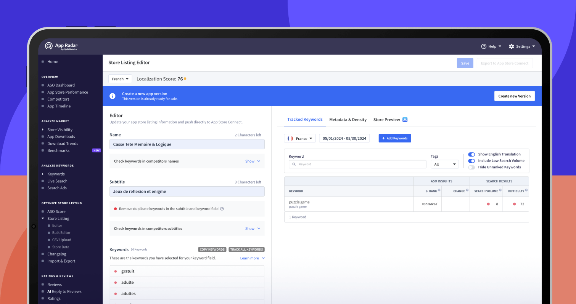Click the search magnifier icon in Keyword field

tap(294, 164)
